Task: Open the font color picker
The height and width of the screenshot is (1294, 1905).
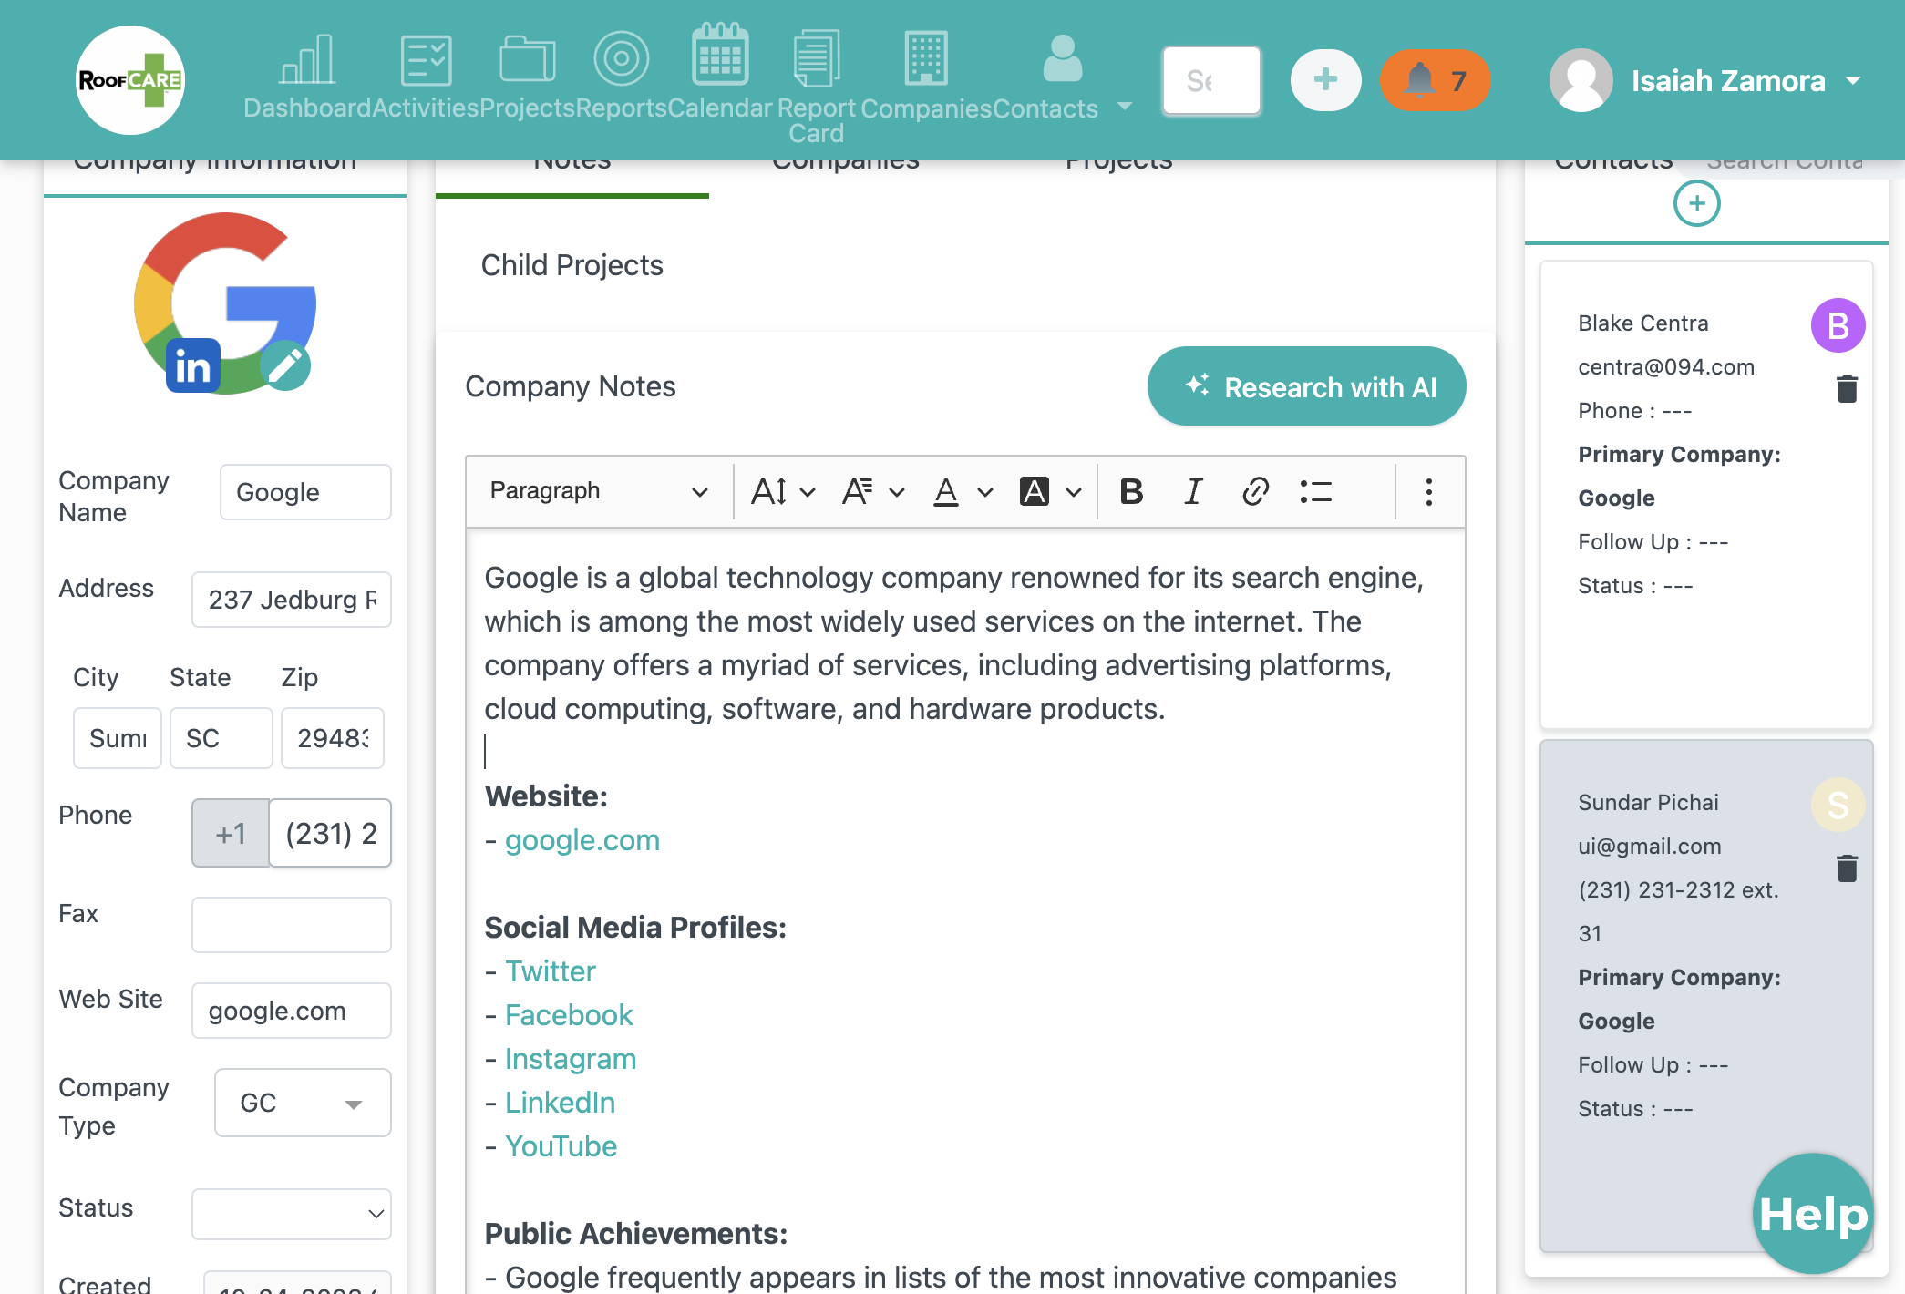Action: (963, 492)
